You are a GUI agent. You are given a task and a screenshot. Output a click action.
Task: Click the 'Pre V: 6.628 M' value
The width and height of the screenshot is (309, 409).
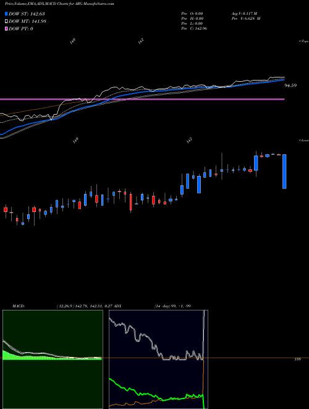pyautogui.click(x=245, y=19)
